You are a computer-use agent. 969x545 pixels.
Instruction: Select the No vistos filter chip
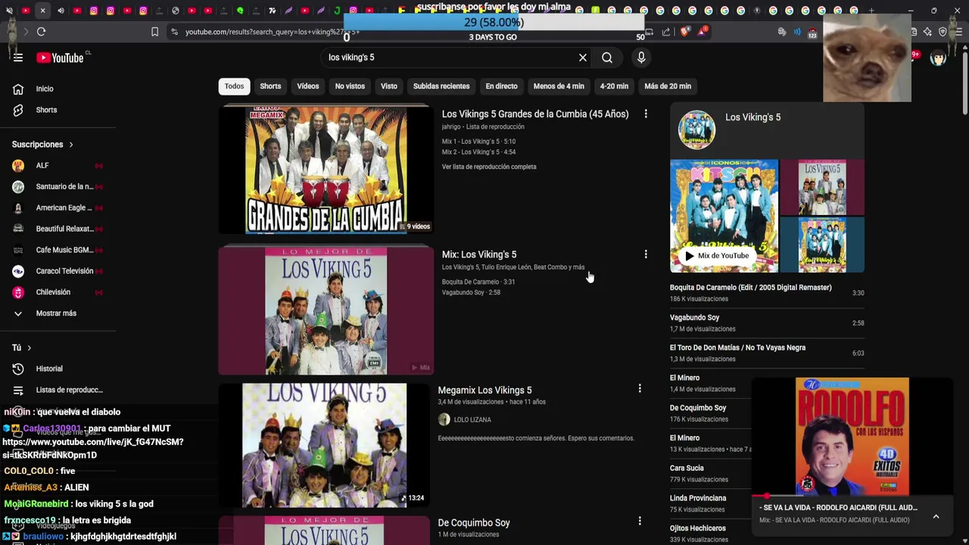[350, 86]
